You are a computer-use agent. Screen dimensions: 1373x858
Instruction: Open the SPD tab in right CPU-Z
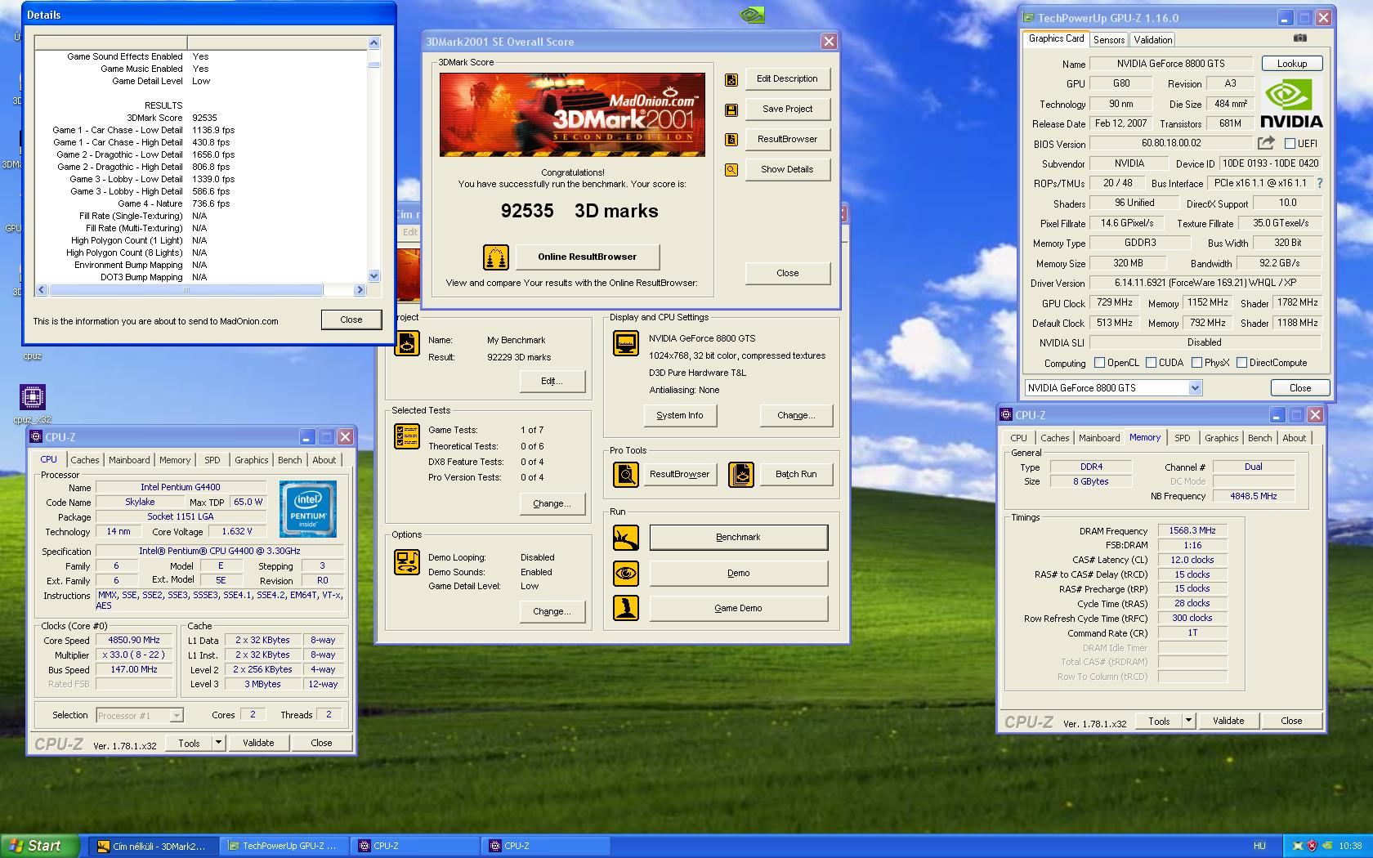tap(1182, 438)
